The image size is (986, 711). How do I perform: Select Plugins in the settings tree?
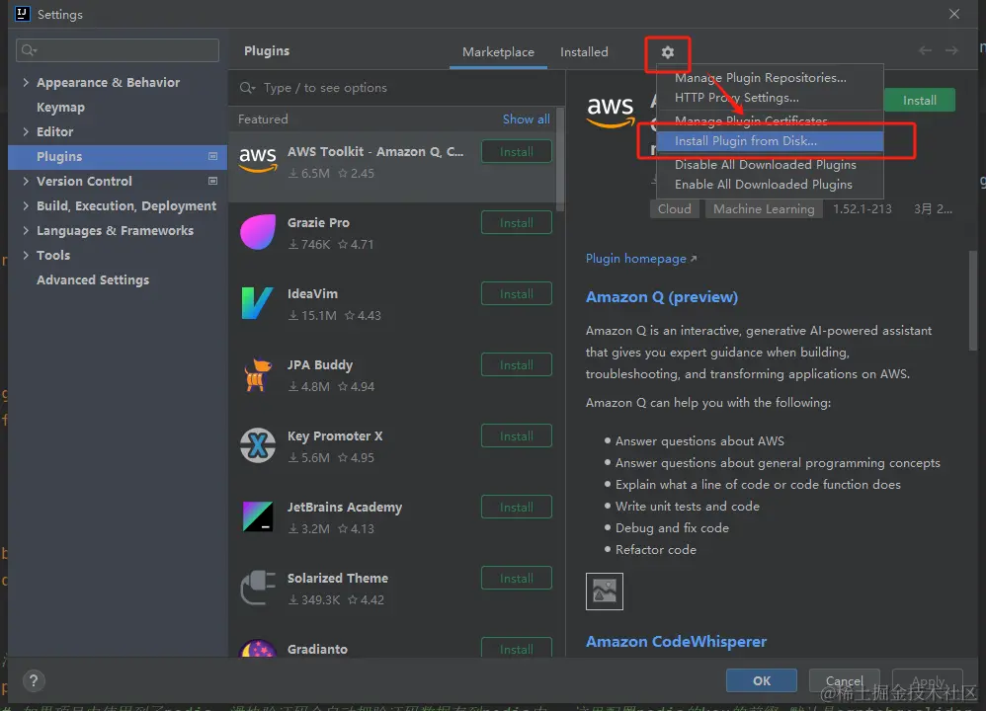click(x=118, y=157)
